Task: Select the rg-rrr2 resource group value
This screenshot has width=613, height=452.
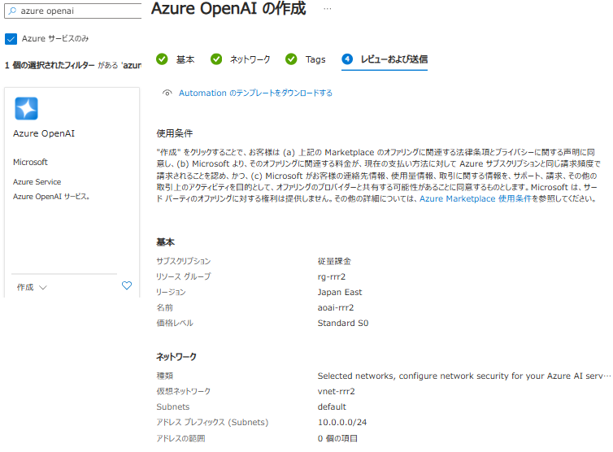Action: [332, 277]
